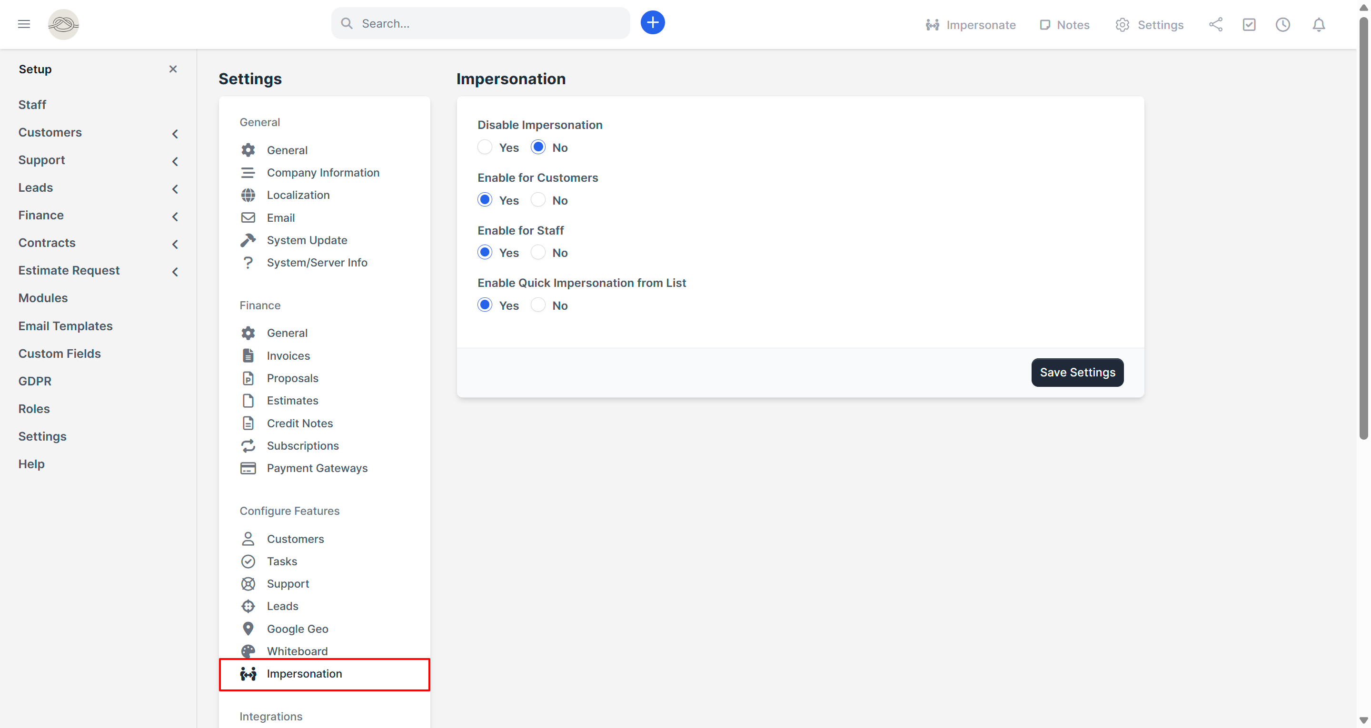The width and height of the screenshot is (1371, 728).
Task: Click the blue plus quick-create button
Action: click(x=652, y=23)
